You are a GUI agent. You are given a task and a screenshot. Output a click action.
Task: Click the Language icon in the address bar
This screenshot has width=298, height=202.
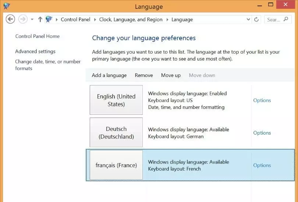tap(49, 19)
